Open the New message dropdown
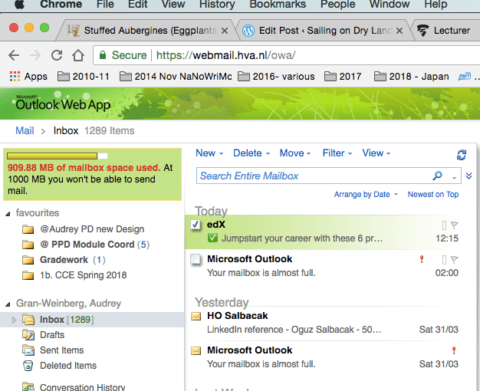This screenshot has width=480, height=391. (x=209, y=153)
